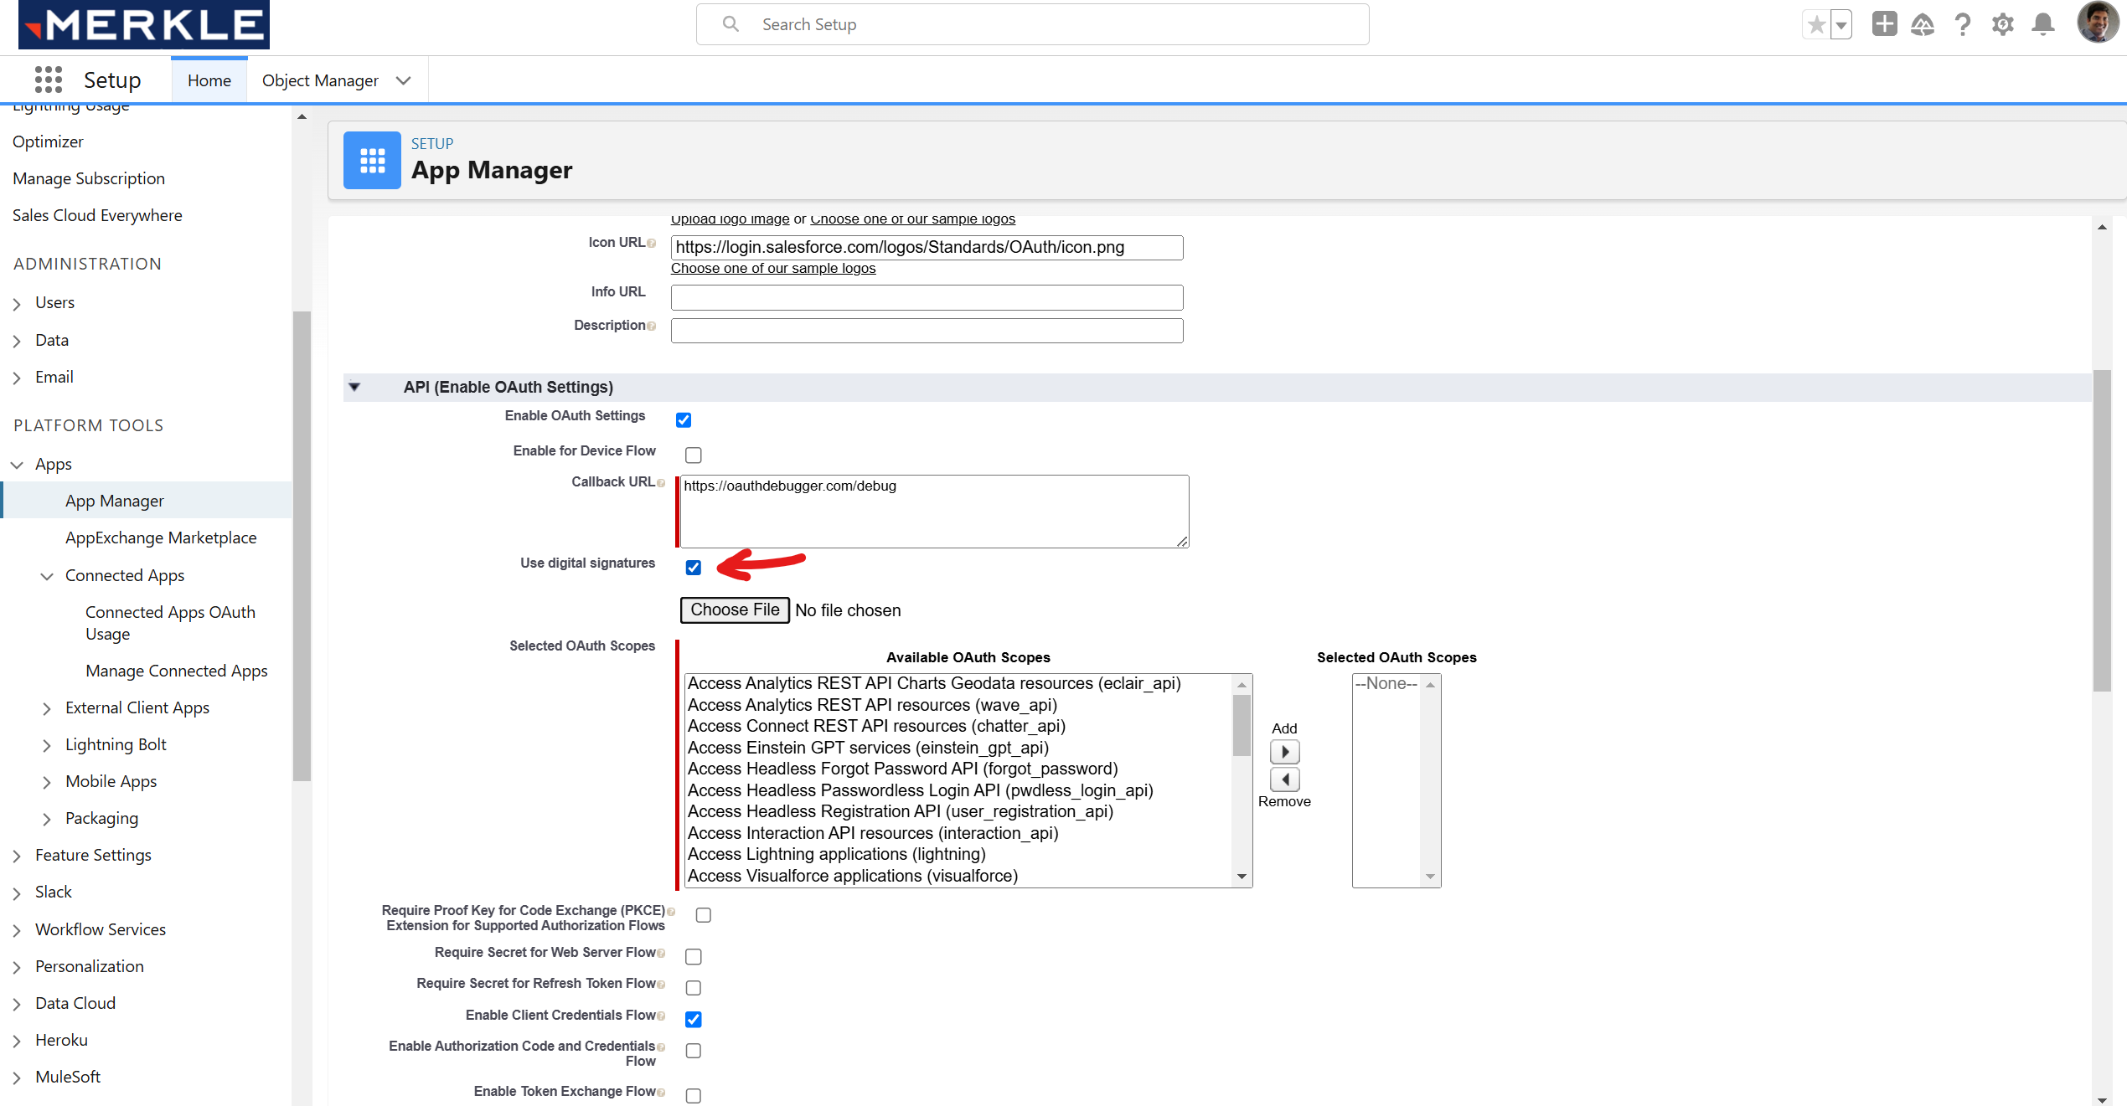Open the Trailhead guidance icon
This screenshot has width=2127, height=1106.
point(1923,24)
